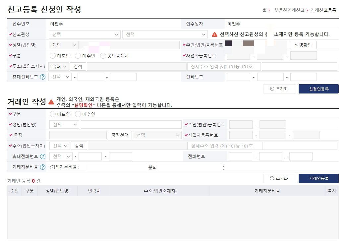The height and width of the screenshot is (245, 349).
Task: Focus trader 전화번호 first field
Action: 241,156
